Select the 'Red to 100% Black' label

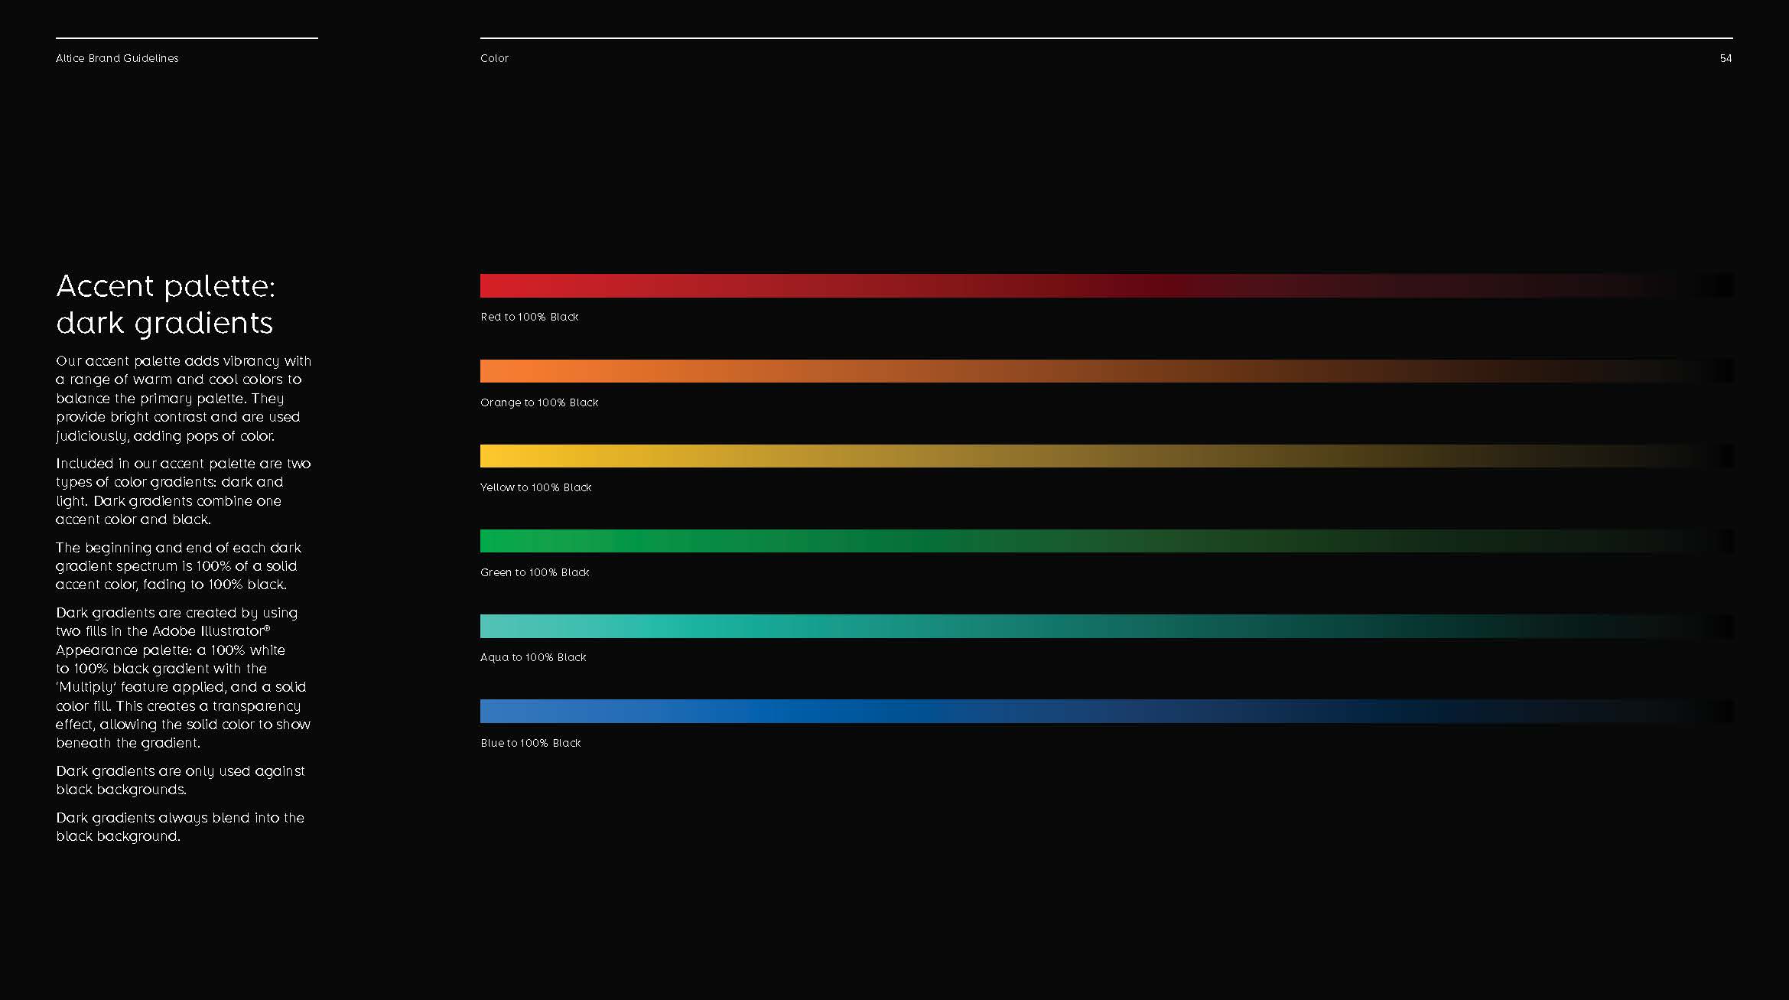click(x=529, y=317)
